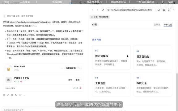Open the 工具选型 card

click(x=111, y=84)
